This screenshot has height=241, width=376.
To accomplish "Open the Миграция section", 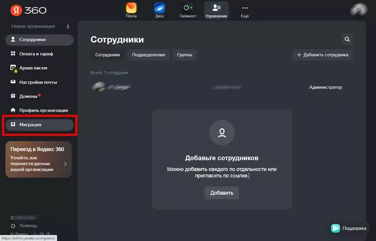I will click(40, 125).
